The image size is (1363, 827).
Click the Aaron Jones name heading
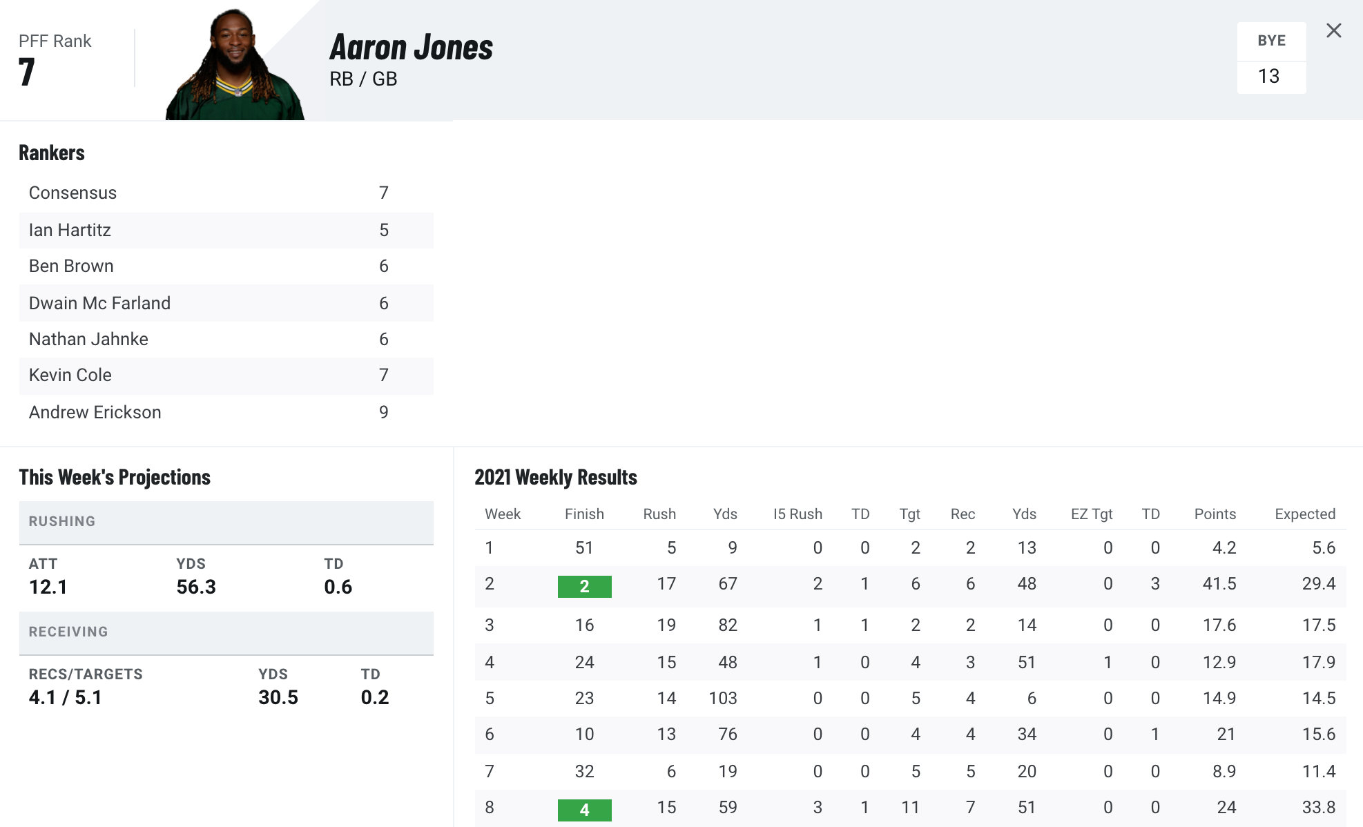pos(411,48)
